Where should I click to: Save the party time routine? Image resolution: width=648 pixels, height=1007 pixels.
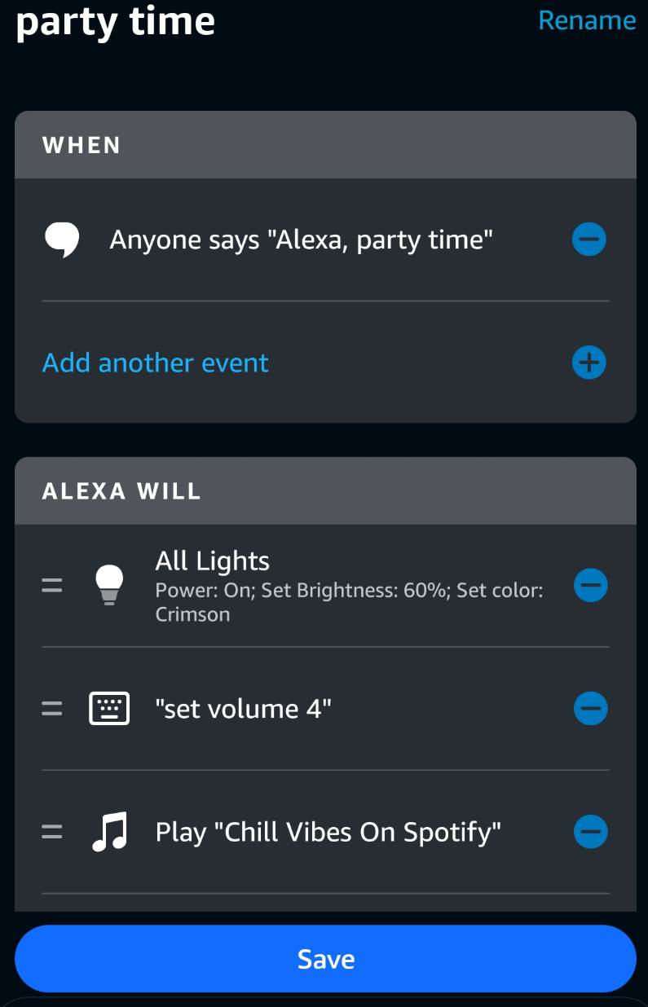tap(325, 959)
